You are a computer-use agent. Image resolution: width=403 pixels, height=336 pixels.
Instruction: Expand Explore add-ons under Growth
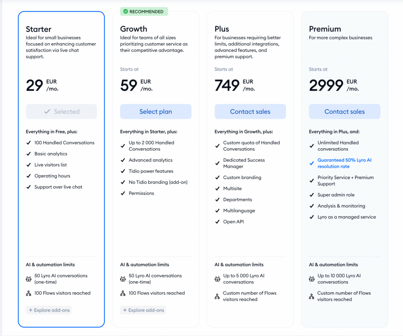click(143, 310)
